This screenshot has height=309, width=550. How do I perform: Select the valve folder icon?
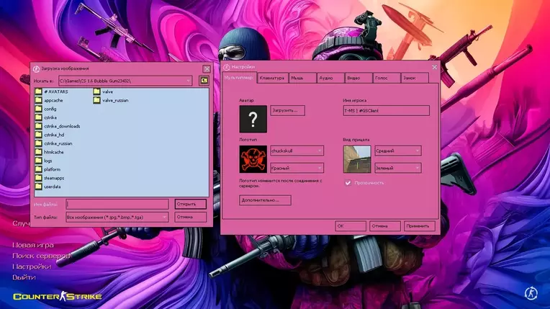(x=96, y=91)
